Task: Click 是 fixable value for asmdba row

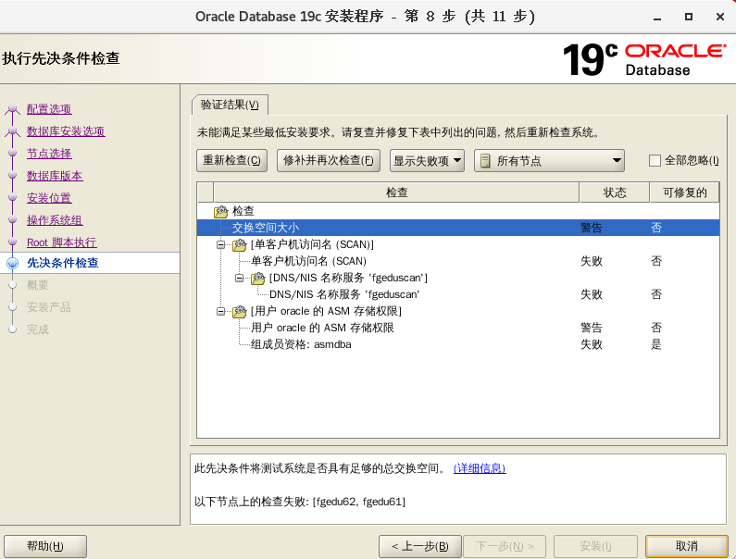Action: (656, 344)
